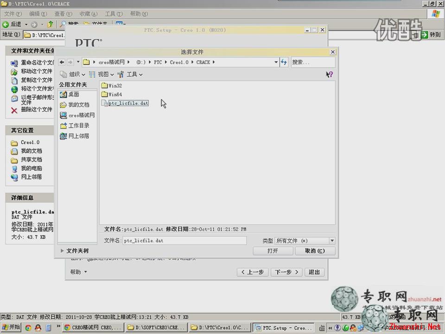Open the Win32 folder

(x=112, y=85)
